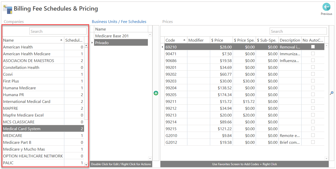Select Mapfre Medicare Excel company
The image size is (336, 169).
click(43, 115)
